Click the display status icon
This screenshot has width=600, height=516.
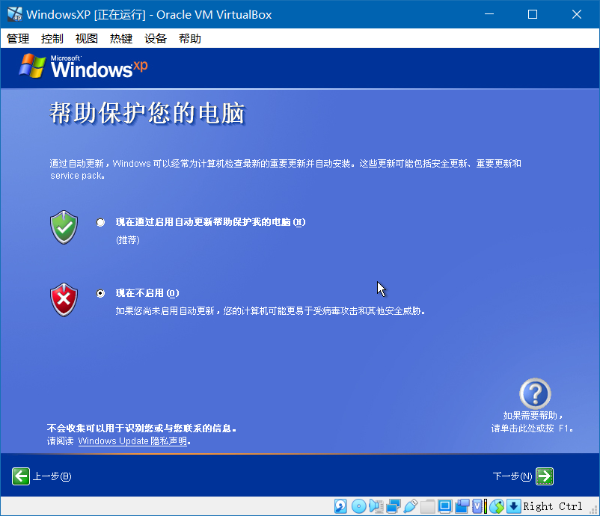pos(445,506)
